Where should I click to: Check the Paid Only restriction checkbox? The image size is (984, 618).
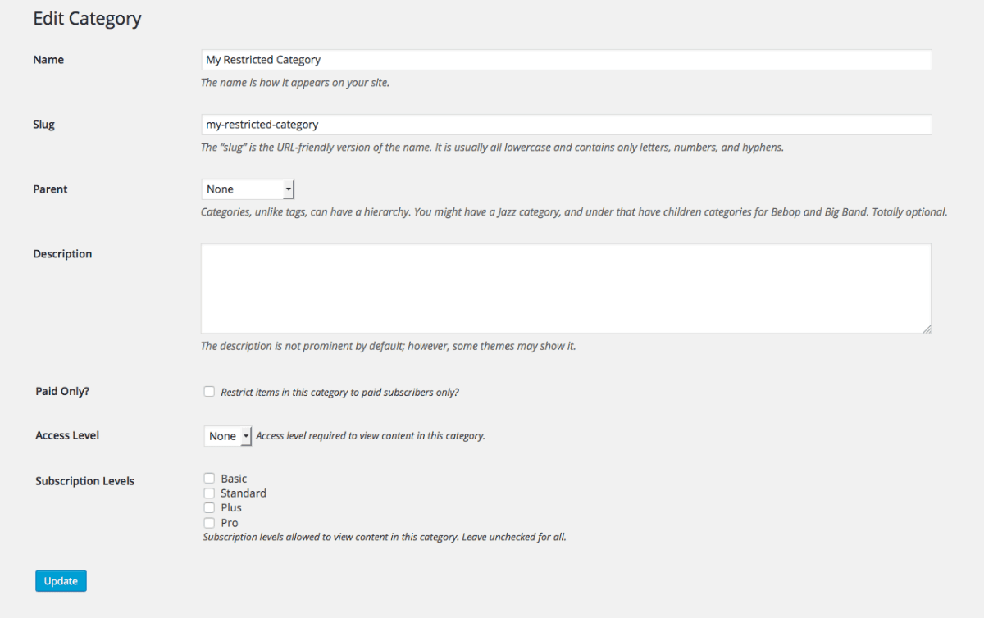[209, 391]
